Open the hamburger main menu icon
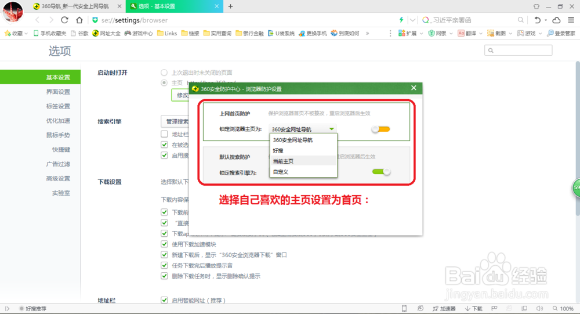Screen dimensions: 580x314 (x=571, y=20)
